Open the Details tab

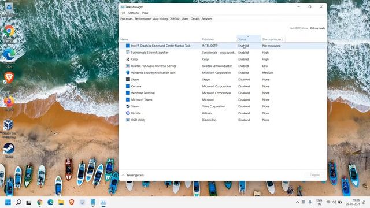coord(195,19)
